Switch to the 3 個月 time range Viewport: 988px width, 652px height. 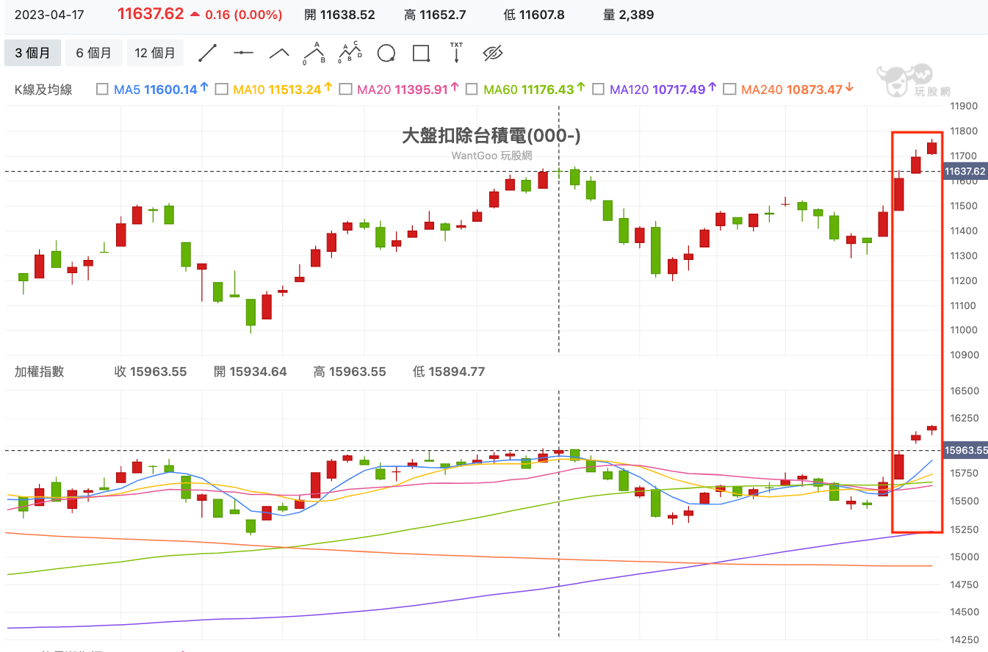tap(33, 53)
